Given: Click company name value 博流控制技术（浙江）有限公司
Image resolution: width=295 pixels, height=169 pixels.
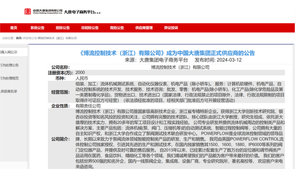Looking at the screenshot, I should pyautogui.click(x=180, y=67).
